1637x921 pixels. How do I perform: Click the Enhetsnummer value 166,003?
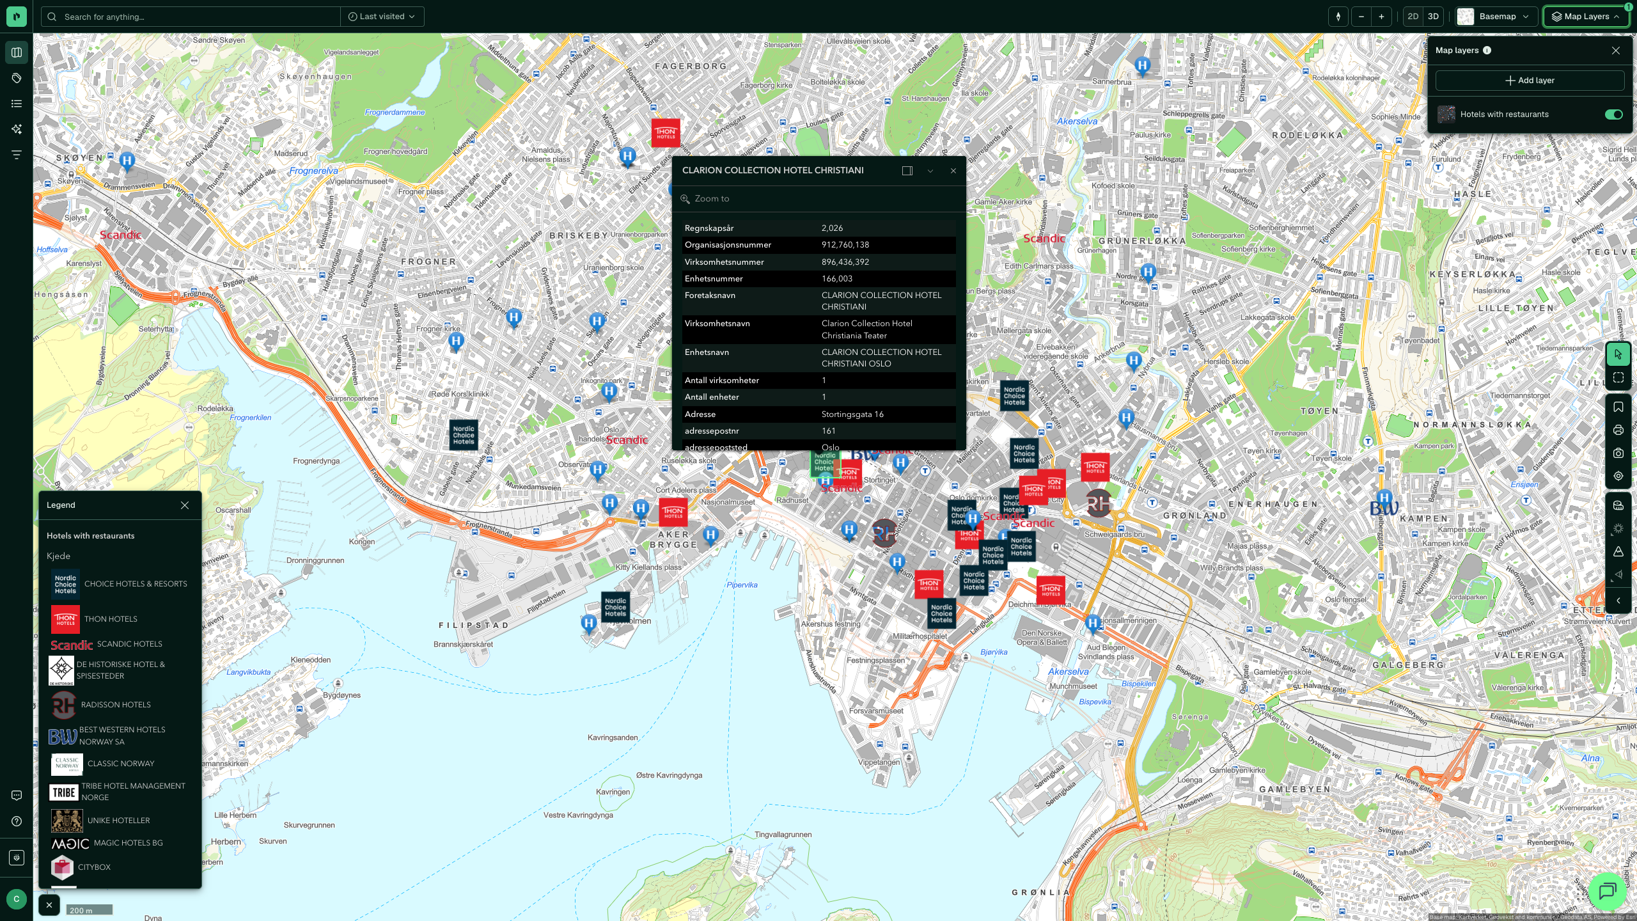tap(836, 279)
